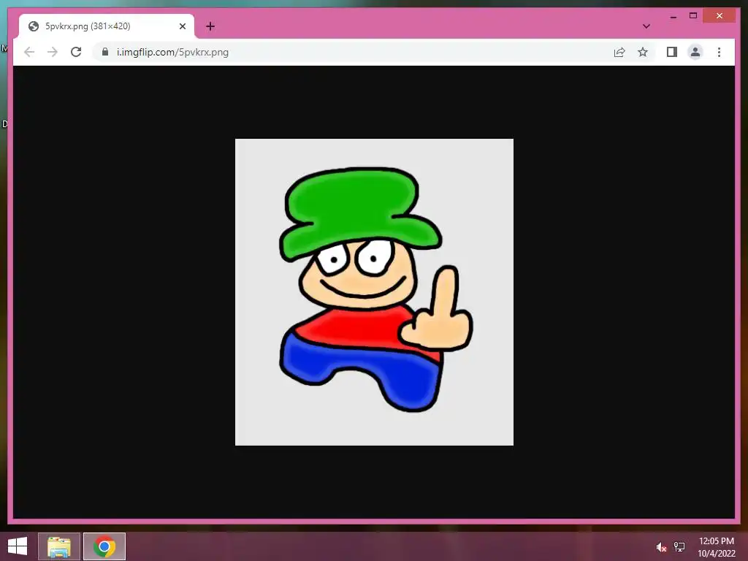Open a new tab with plus button

click(210, 26)
